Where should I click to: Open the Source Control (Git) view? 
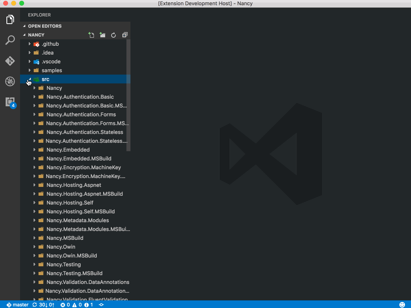coord(10,61)
